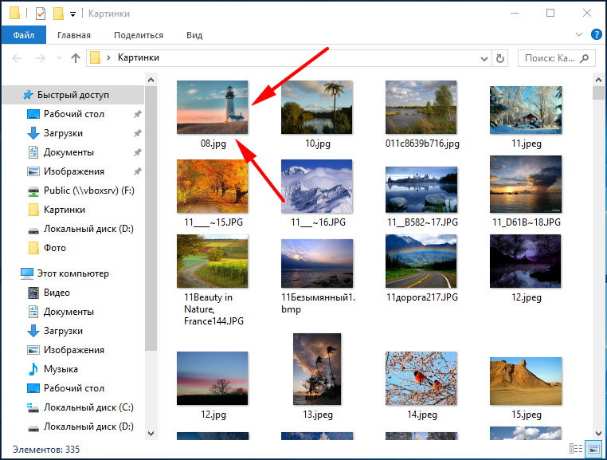Switch to the Главная tab
The image size is (607, 460).
[x=74, y=35]
